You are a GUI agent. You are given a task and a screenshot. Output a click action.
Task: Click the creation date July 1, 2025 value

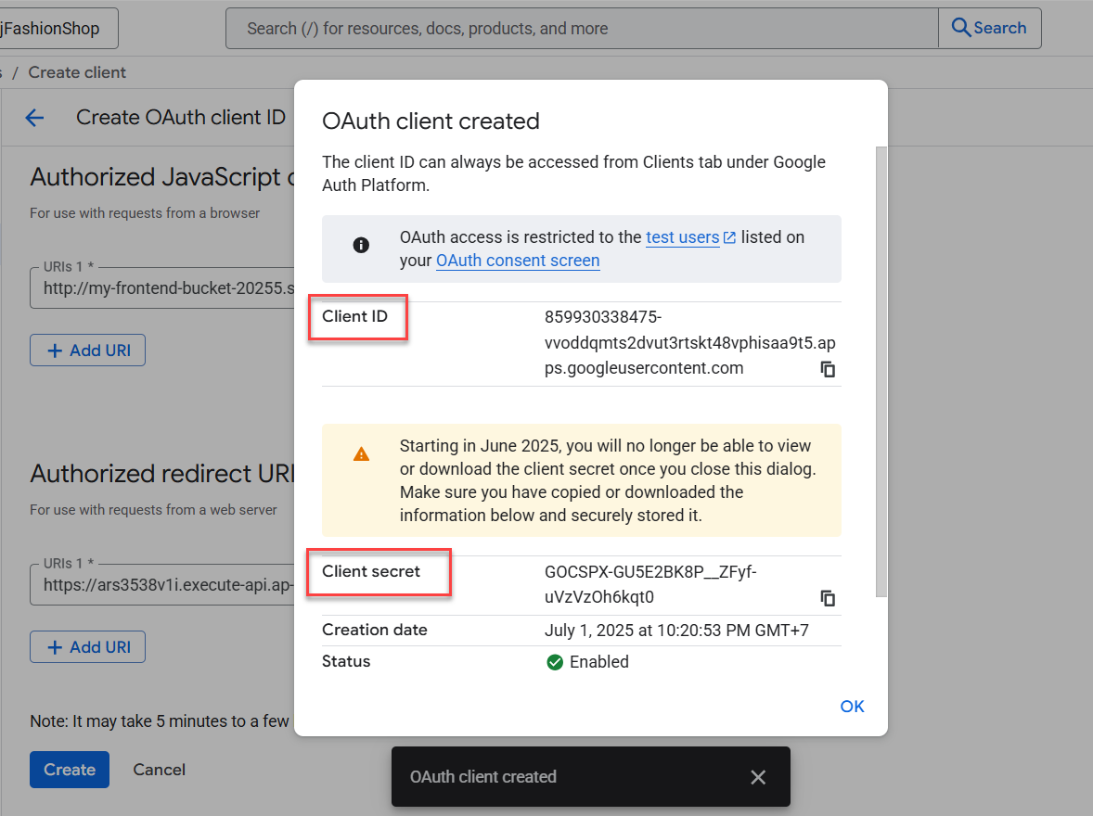tap(676, 631)
